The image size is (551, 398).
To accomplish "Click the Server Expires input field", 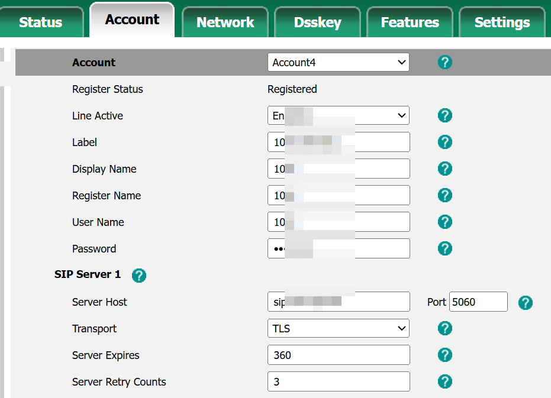I will coord(338,355).
